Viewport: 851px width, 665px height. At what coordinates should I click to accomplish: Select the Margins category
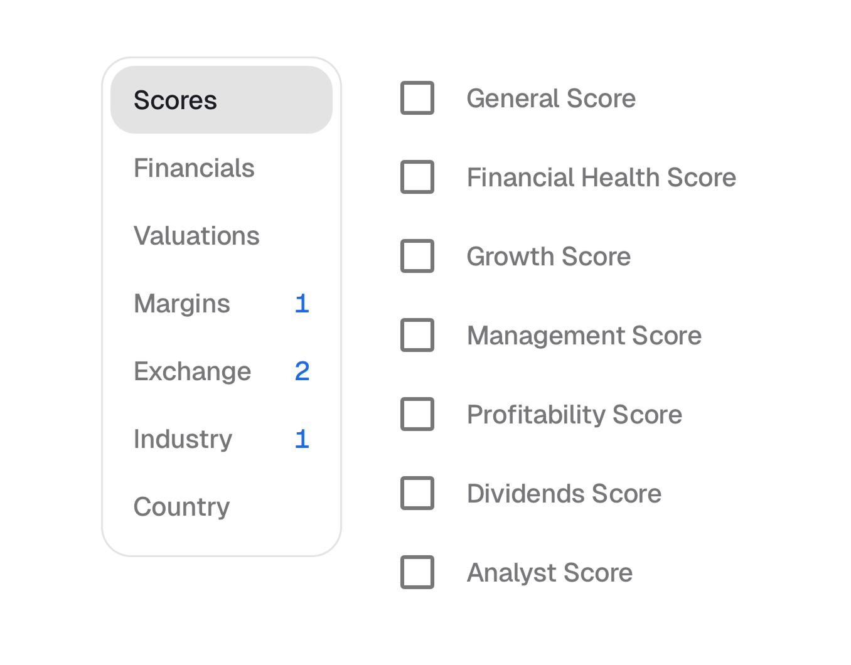coord(182,304)
